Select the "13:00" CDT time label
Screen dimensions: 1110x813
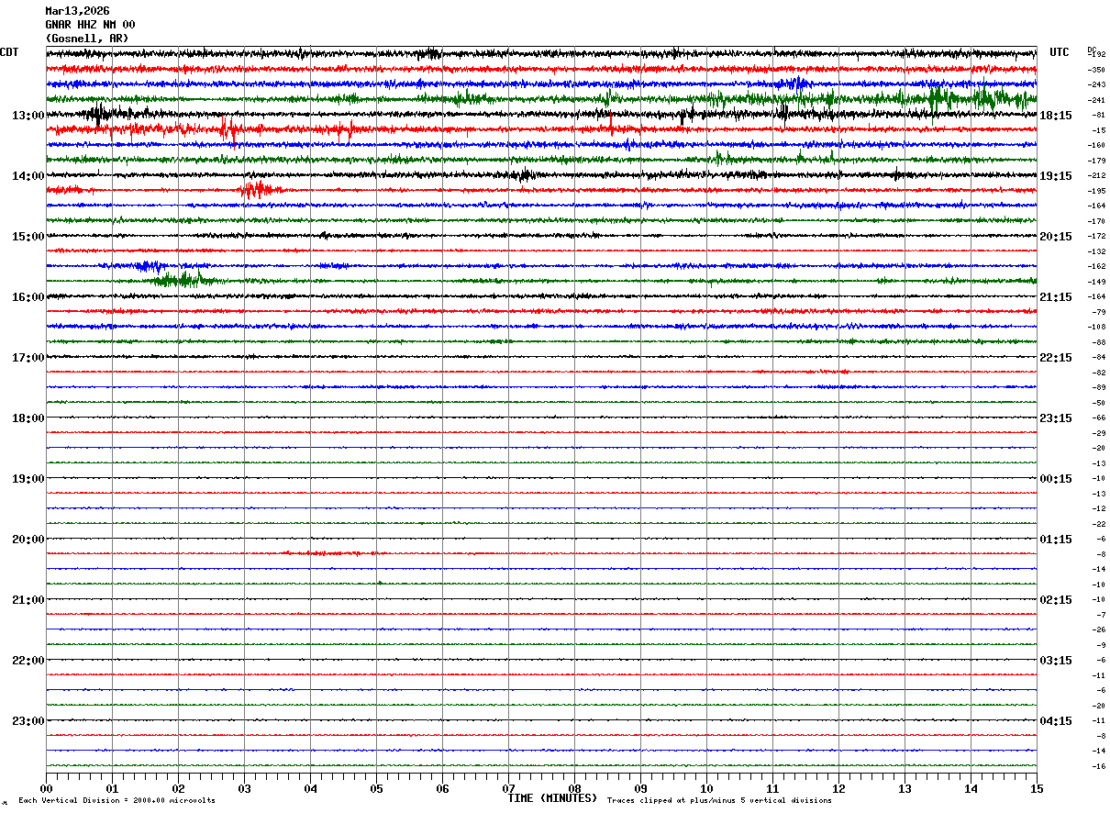pos(28,116)
